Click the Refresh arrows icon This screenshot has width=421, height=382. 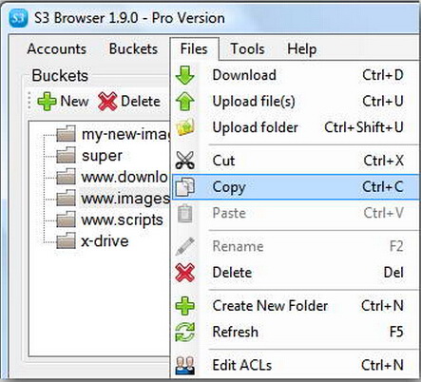(185, 332)
